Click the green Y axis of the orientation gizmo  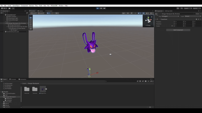pos(148,17)
